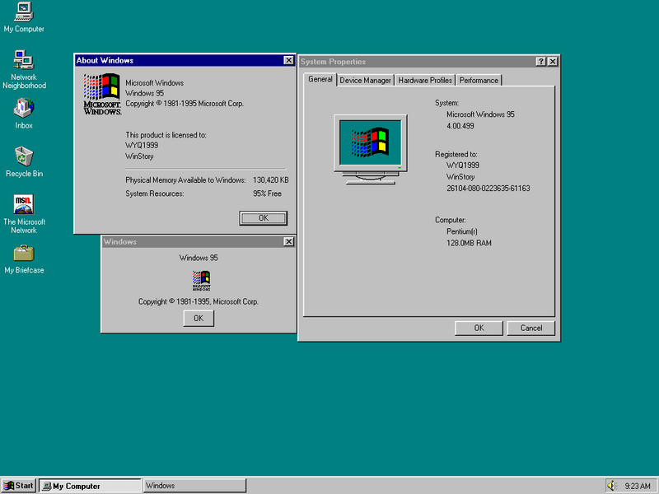Open Network Neighborhood desktop icon

(x=24, y=60)
